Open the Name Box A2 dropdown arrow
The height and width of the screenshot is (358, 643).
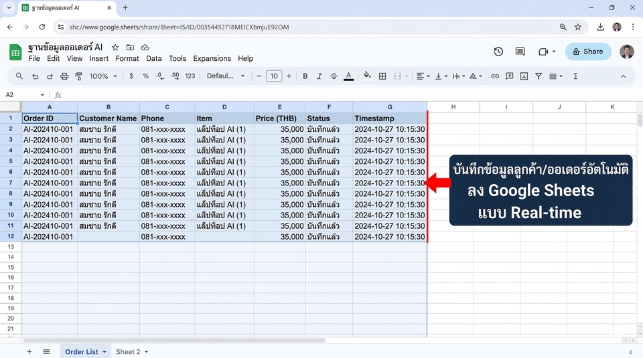[42, 95]
